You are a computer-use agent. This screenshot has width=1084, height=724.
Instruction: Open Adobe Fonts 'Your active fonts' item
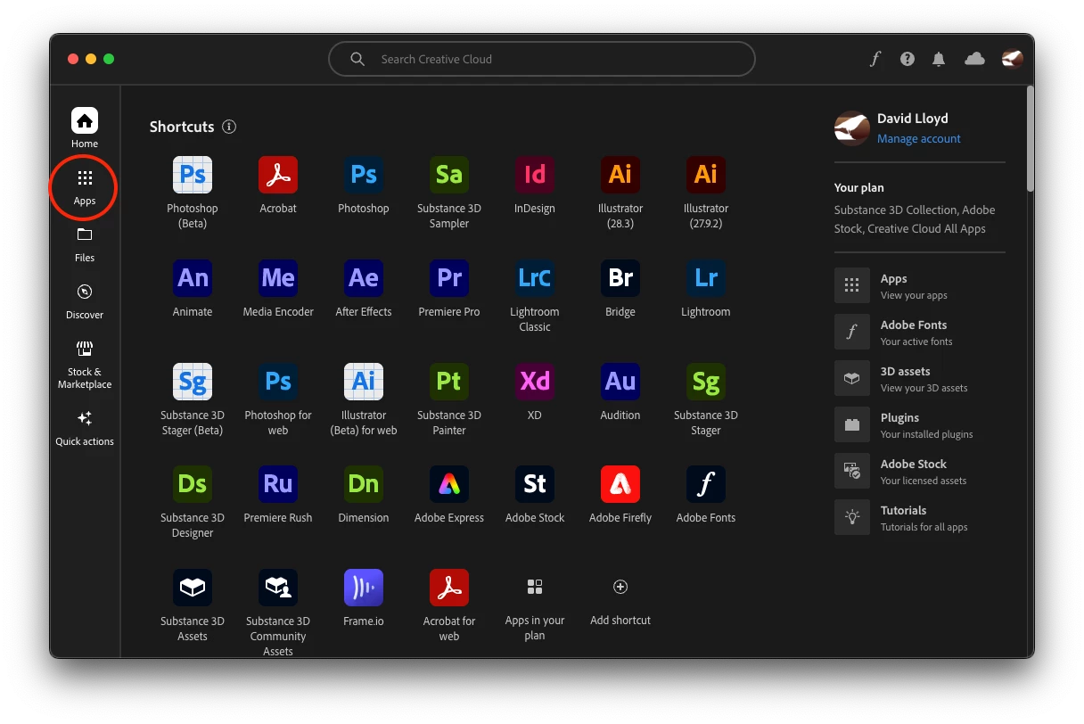pyautogui.click(x=919, y=332)
